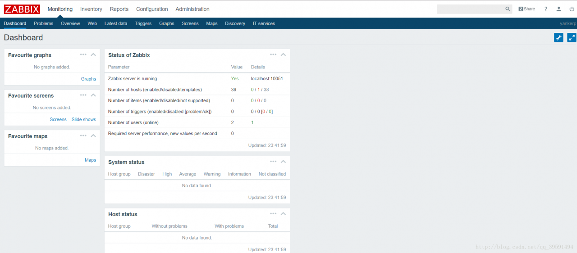Click the Slide shows link
Viewport: 577px width, 253px height.
tap(84, 119)
